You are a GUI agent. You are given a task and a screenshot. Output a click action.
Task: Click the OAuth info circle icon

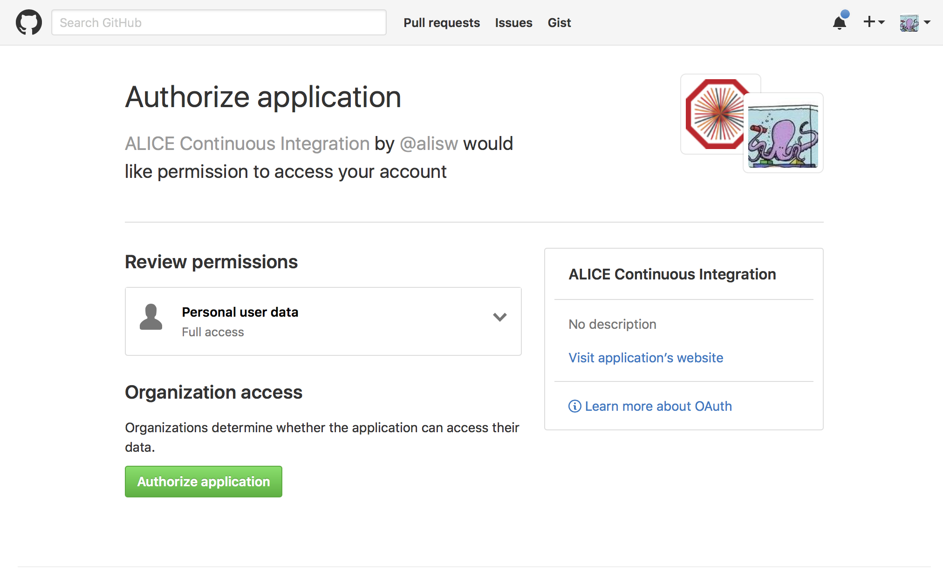[574, 406]
